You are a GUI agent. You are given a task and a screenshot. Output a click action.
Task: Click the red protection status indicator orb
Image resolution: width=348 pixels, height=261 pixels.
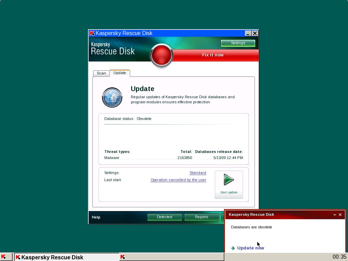161,55
